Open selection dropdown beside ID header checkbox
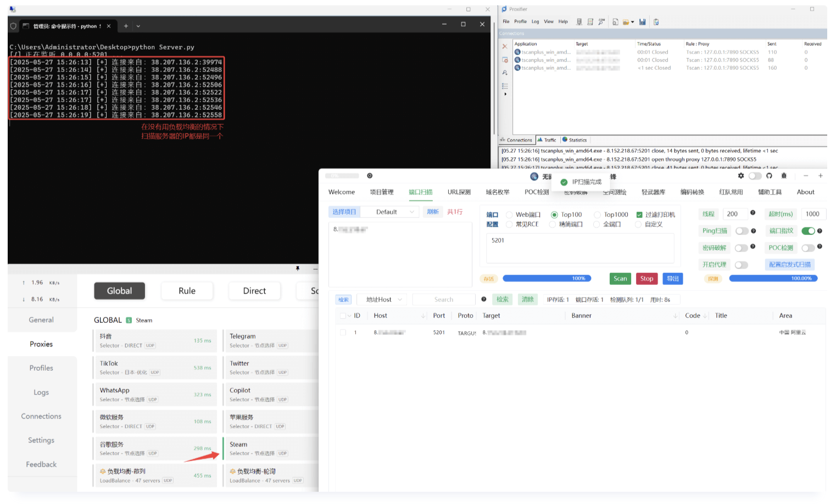The height and width of the screenshot is (504, 836). [x=349, y=316]
